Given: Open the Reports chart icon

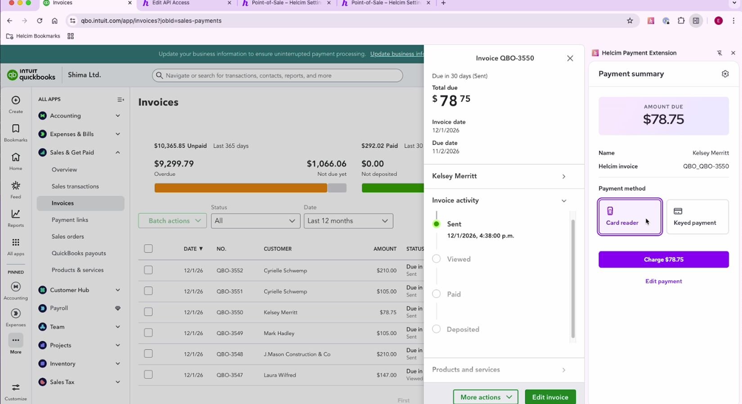Looking at the screenshot, I should pyautogui.click(x=16, y=215).
